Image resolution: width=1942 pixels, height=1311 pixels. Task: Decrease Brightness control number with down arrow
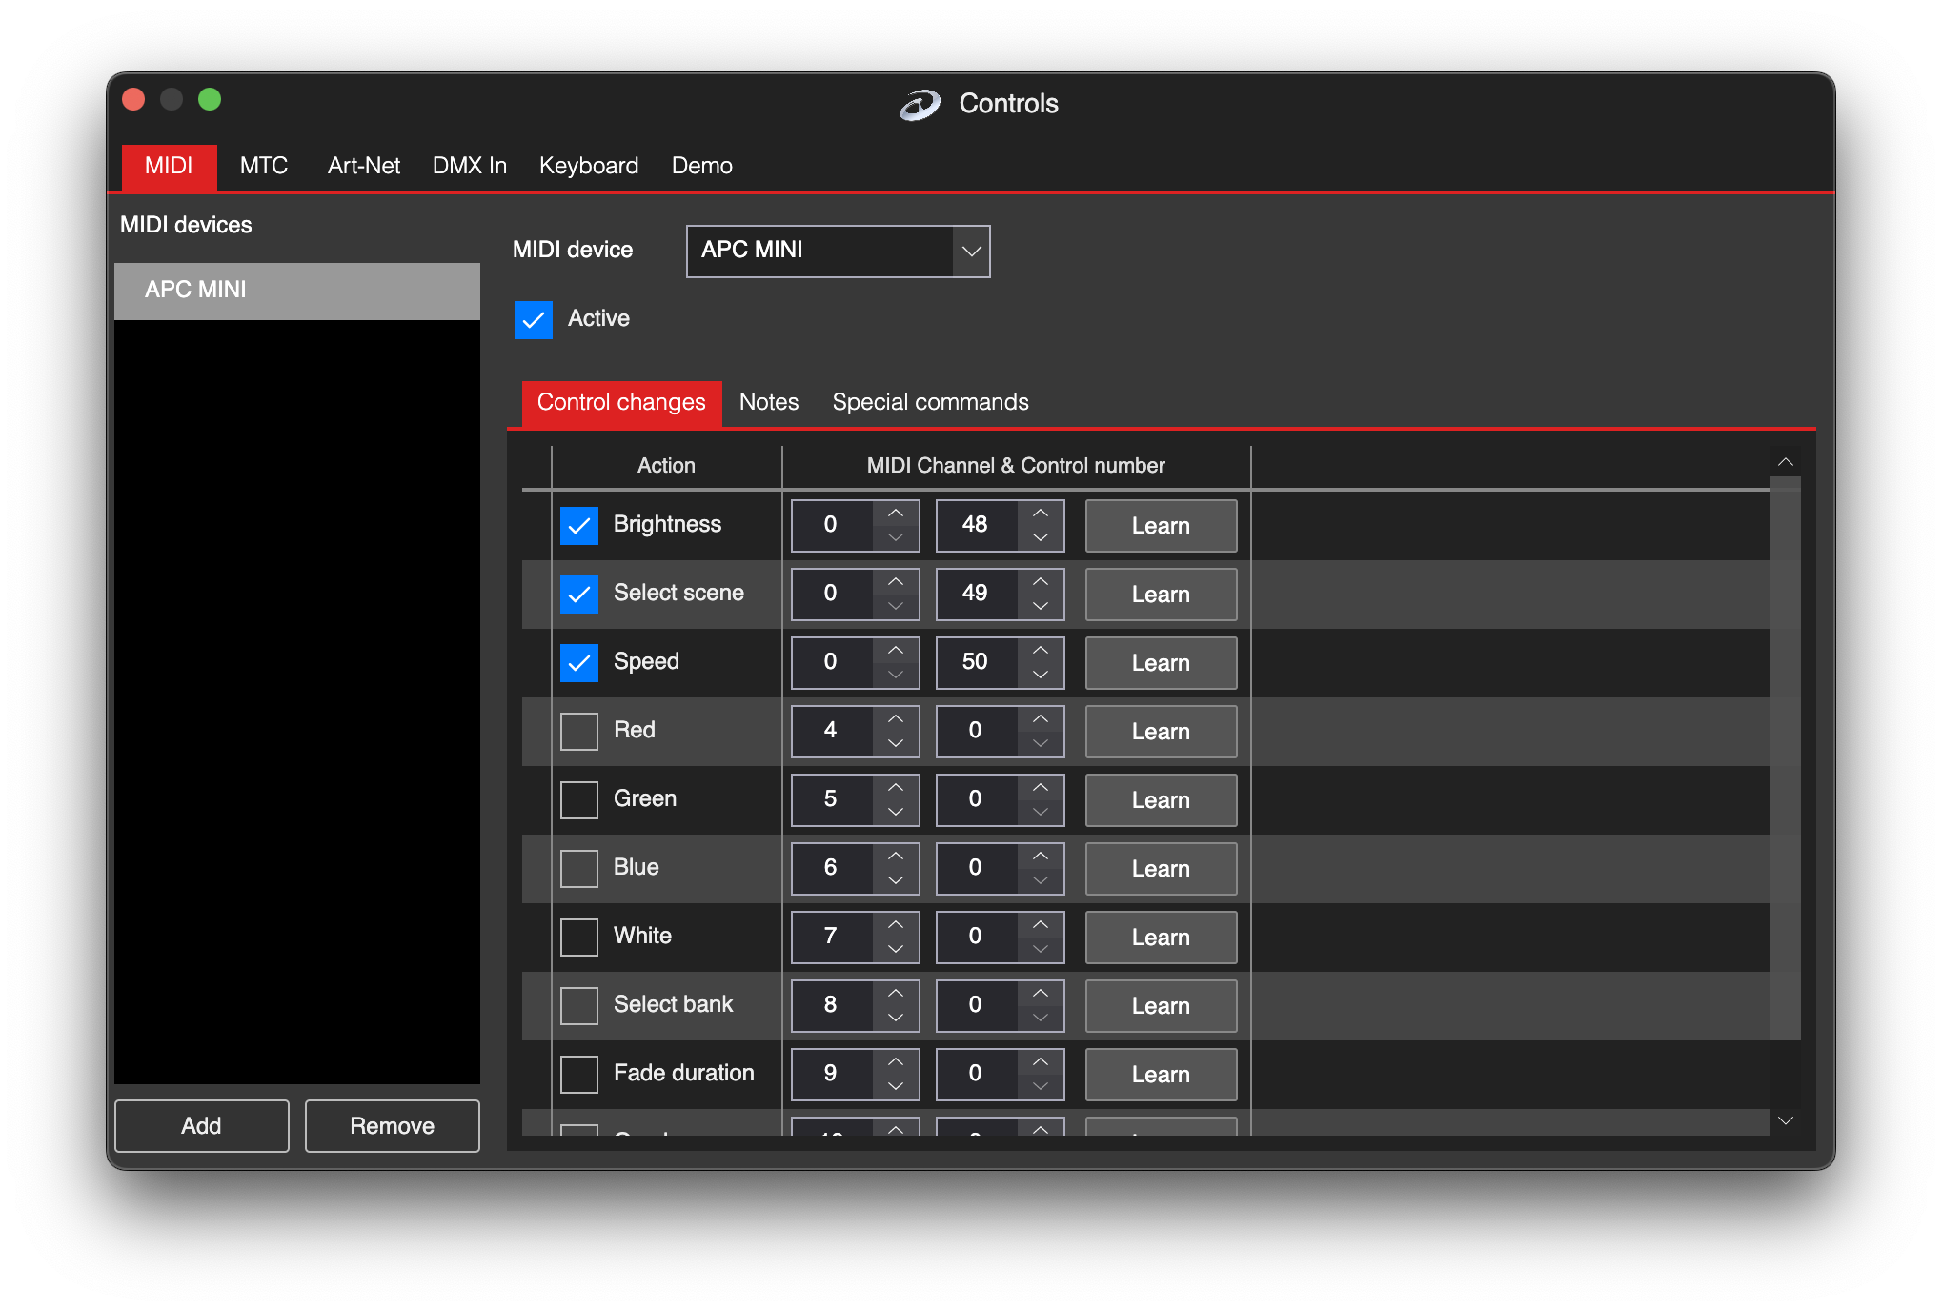pos(1041,537)
